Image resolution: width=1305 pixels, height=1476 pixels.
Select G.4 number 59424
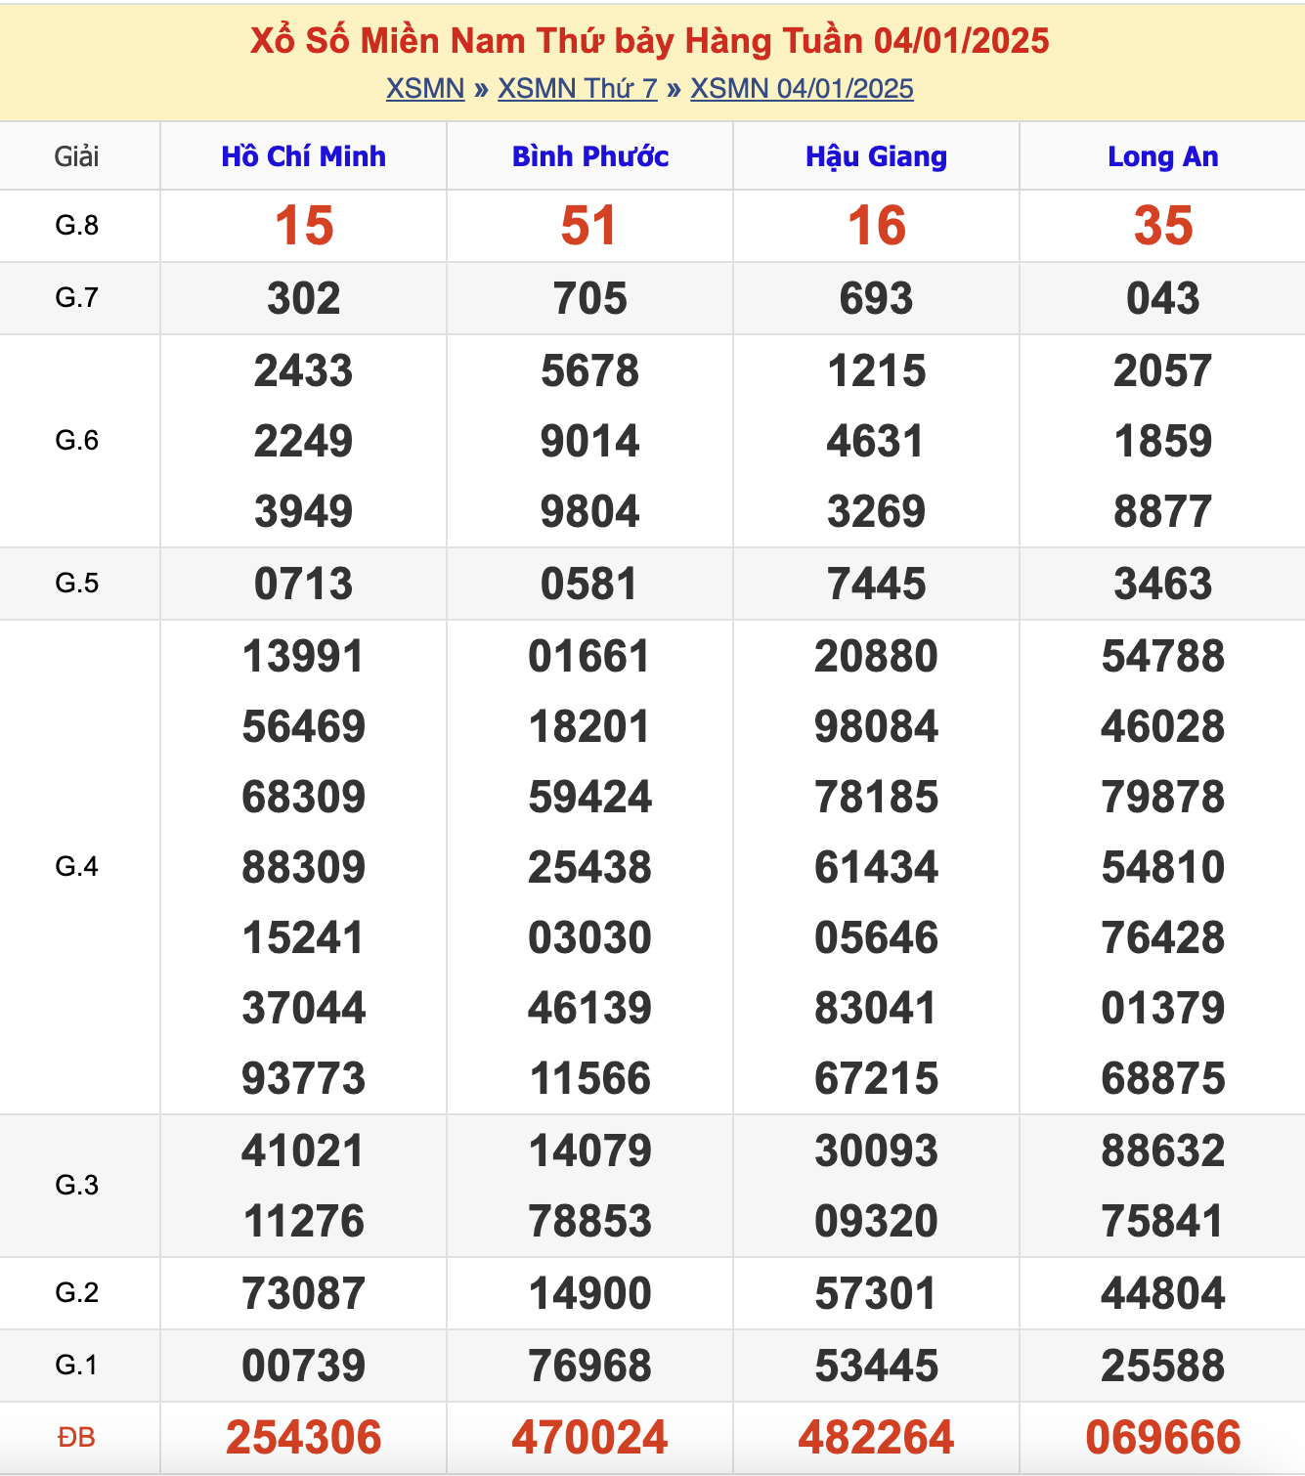point(590,797)
